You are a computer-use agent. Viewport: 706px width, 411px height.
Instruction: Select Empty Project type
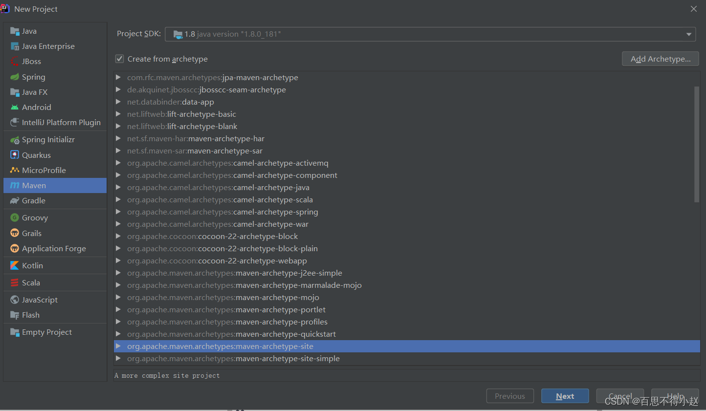(55, 332)
